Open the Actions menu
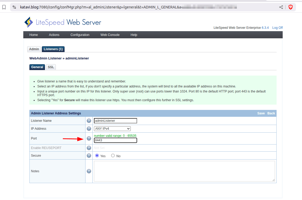The image size is (302, 200). coord(54,35)
